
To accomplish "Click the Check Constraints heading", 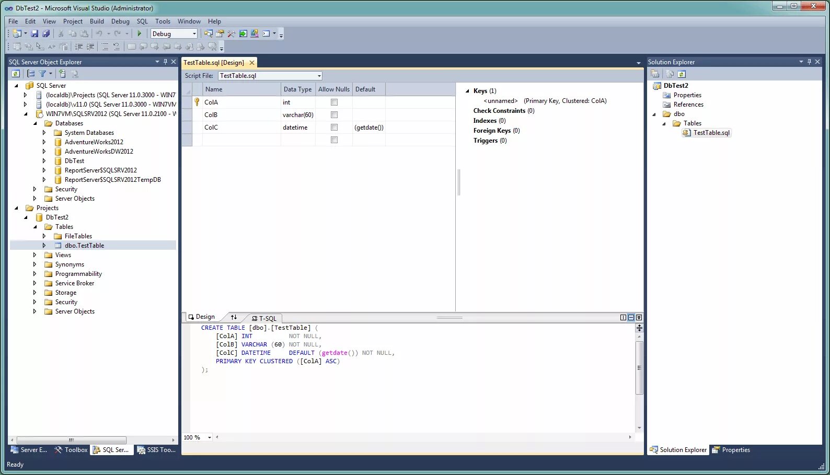I will 499,111.
